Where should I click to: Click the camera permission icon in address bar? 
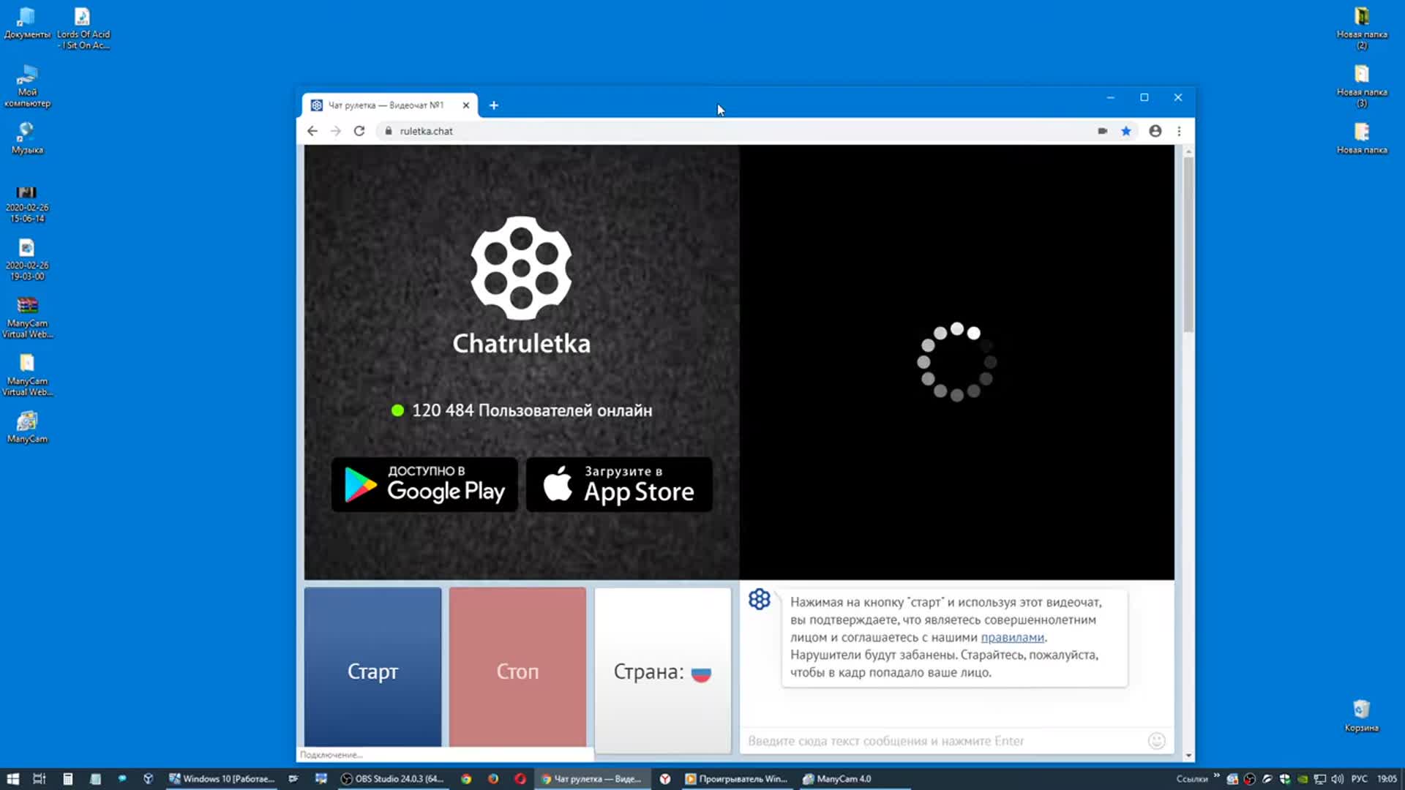(x=1102, y=131)
